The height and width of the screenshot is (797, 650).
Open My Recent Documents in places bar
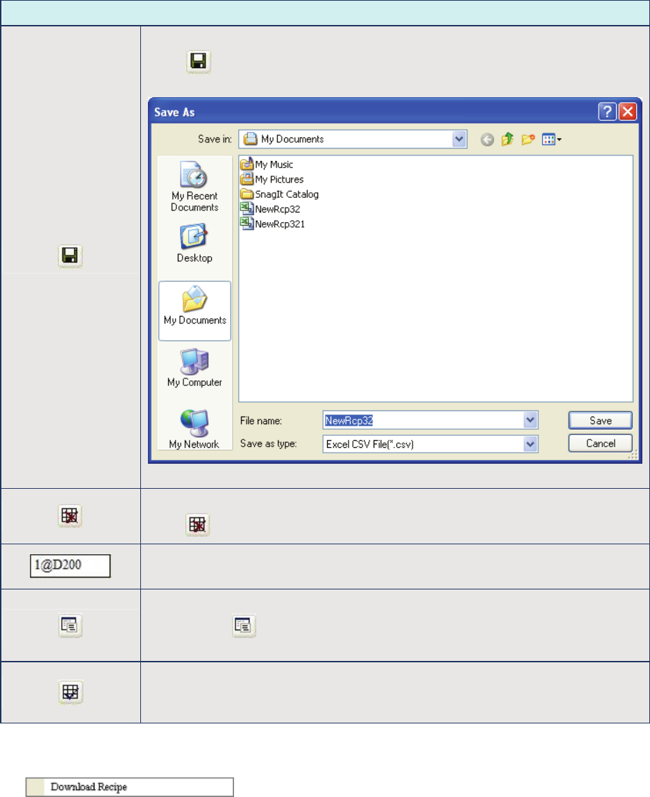click(x=194, y=187)
